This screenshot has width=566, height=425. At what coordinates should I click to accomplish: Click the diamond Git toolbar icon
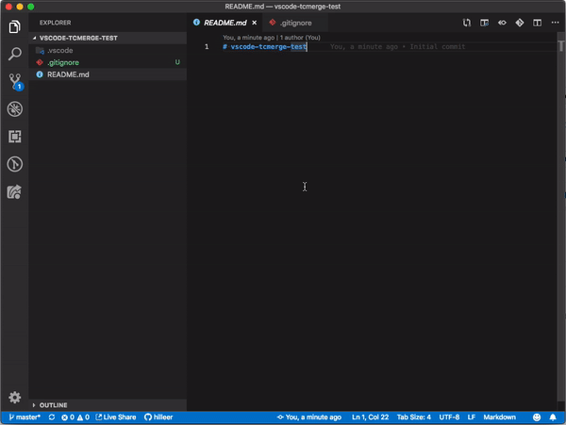[520, 23]
